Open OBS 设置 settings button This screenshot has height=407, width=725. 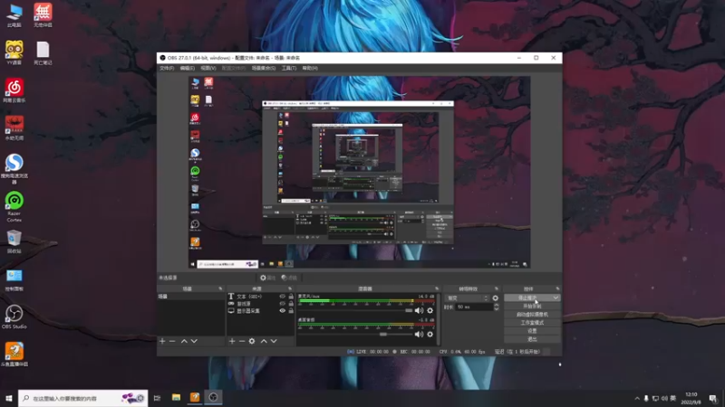pos(532,331)
